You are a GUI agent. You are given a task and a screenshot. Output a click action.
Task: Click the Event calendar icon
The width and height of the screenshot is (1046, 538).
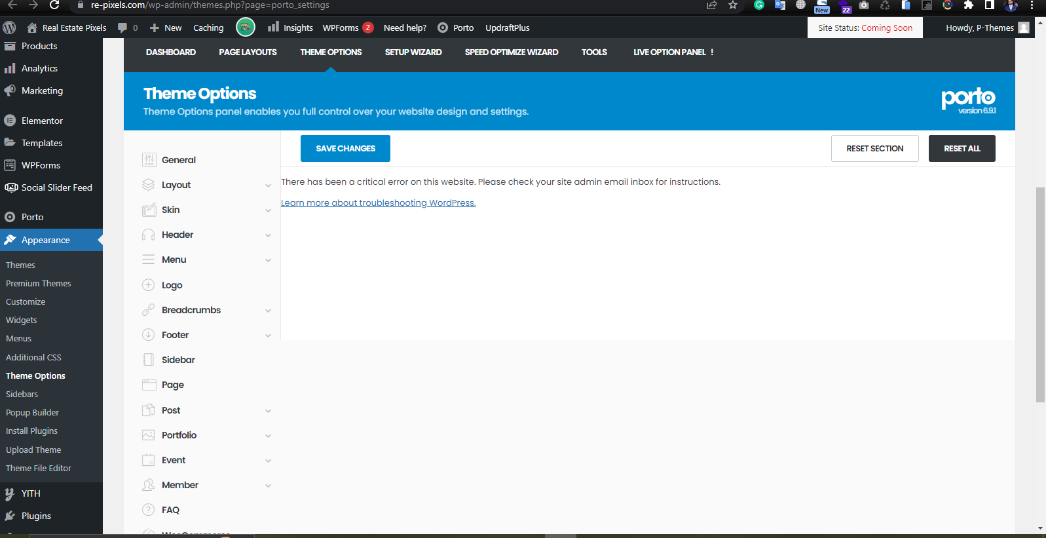(149, 460)
